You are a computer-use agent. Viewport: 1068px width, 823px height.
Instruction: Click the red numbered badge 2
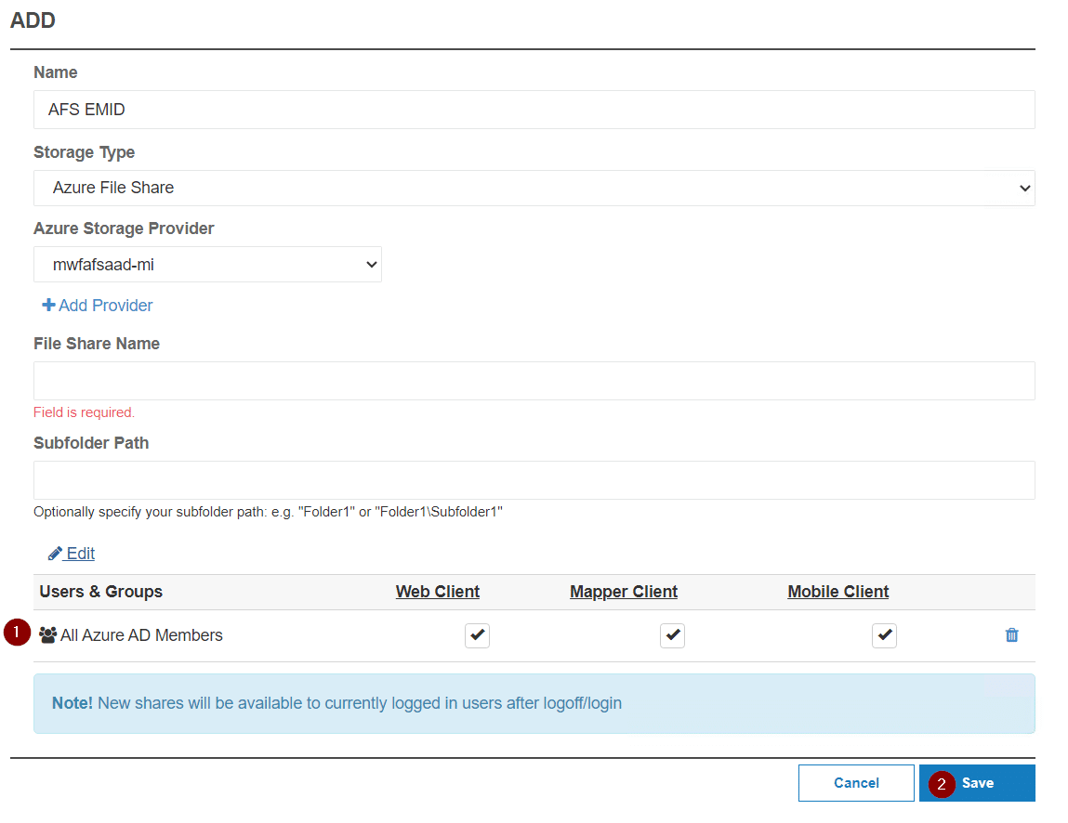pyautogui.click(x=941, y=785)
